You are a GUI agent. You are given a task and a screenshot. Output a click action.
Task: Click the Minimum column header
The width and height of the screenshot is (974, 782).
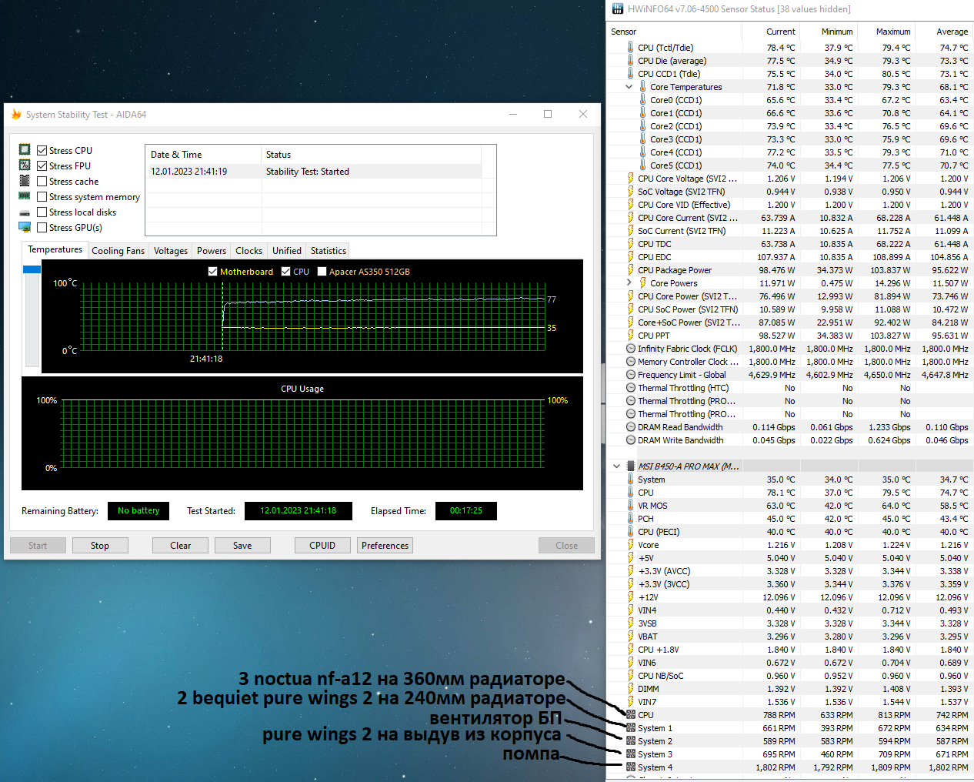829,32
